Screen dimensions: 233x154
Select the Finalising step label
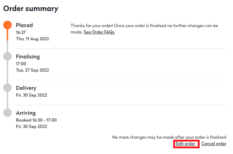pos(28,57)
